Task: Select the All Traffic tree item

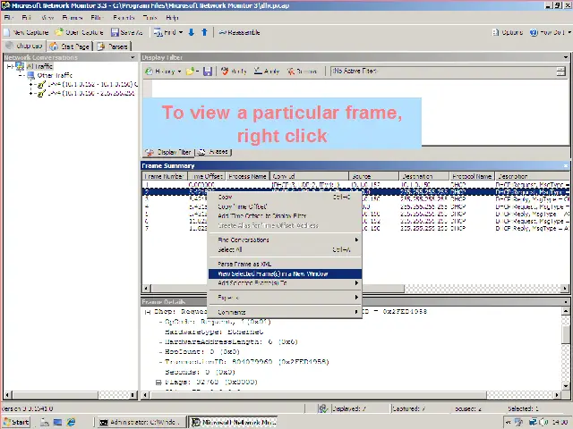Action: pos(39,66)
